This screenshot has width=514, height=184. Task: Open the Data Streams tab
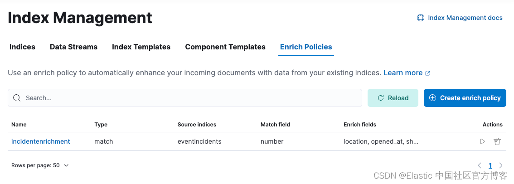tap(73, 47)
